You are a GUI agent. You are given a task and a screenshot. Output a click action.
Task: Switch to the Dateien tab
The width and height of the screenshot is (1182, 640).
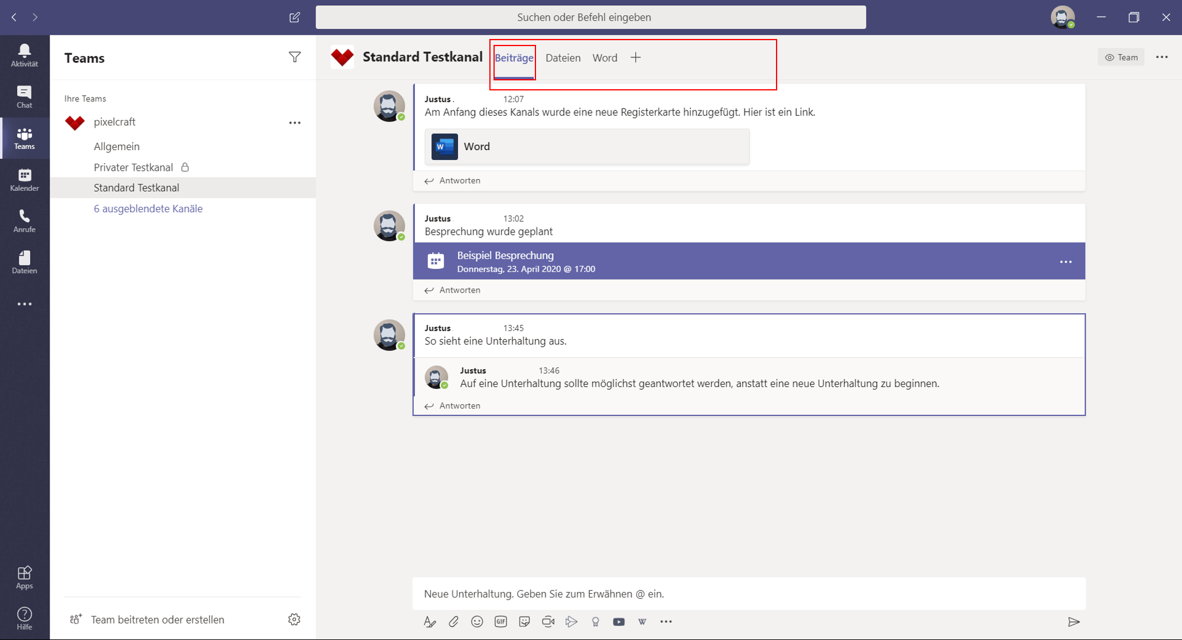pos(563,58)
